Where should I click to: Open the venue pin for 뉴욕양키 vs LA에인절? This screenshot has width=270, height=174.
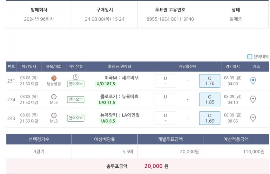(x=253, y=118)
